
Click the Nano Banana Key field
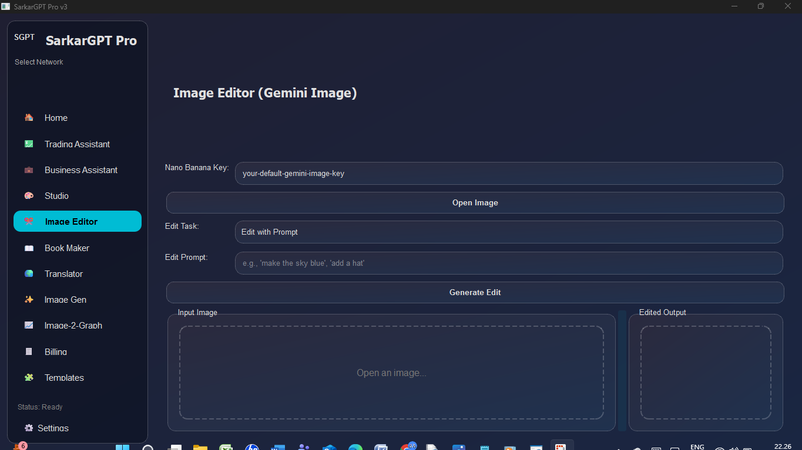click(x=509, y=174)
